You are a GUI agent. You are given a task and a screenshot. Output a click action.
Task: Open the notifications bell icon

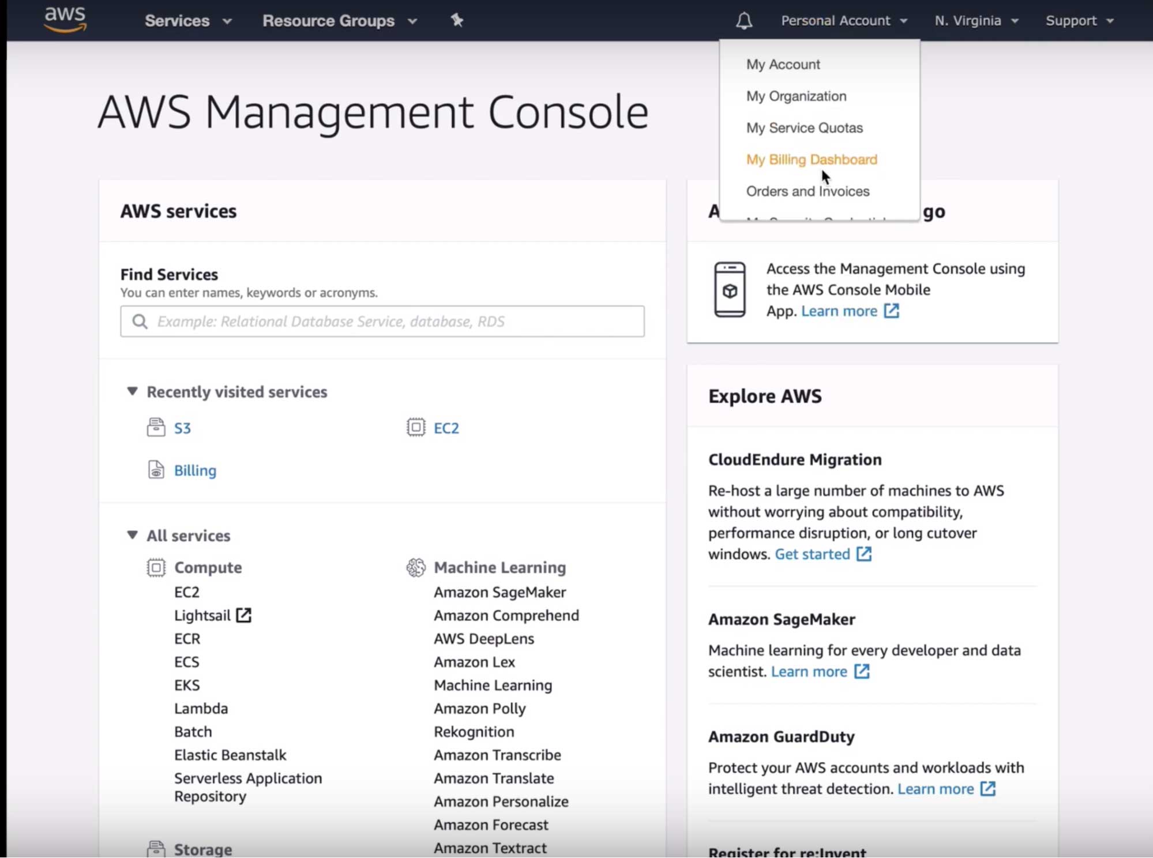(743, 21)
